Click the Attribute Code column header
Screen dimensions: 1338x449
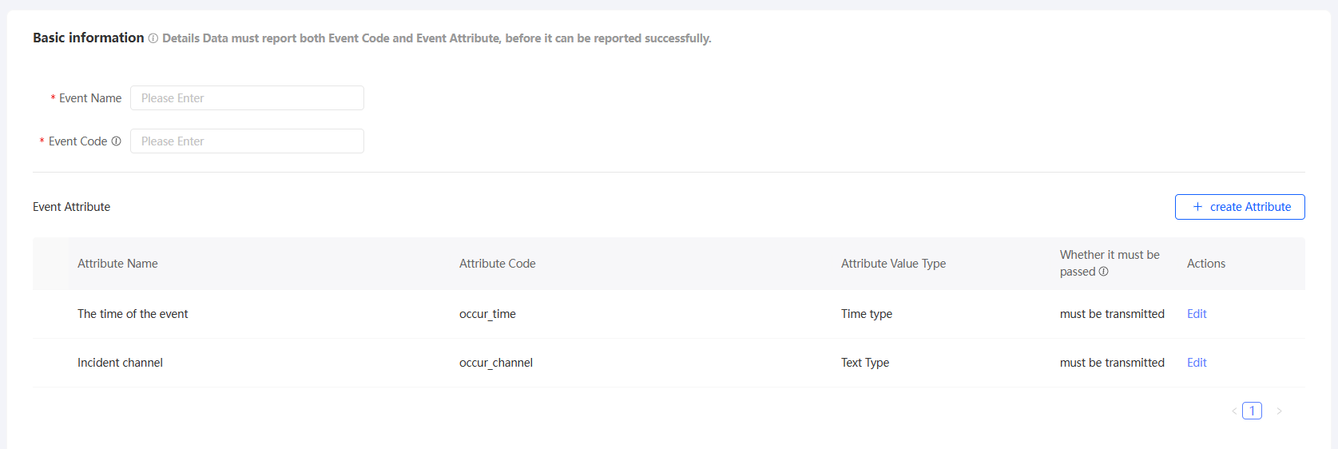point(497,264)
